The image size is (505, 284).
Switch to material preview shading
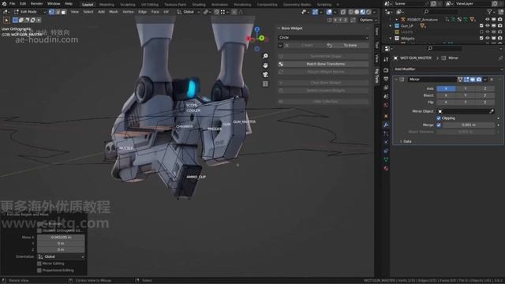pos(363,12)
